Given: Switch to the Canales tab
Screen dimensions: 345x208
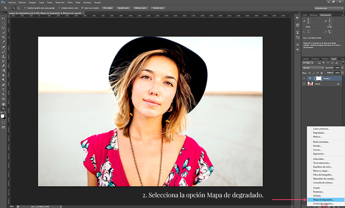Looking at the screenshot, I should tap(306, 59).
